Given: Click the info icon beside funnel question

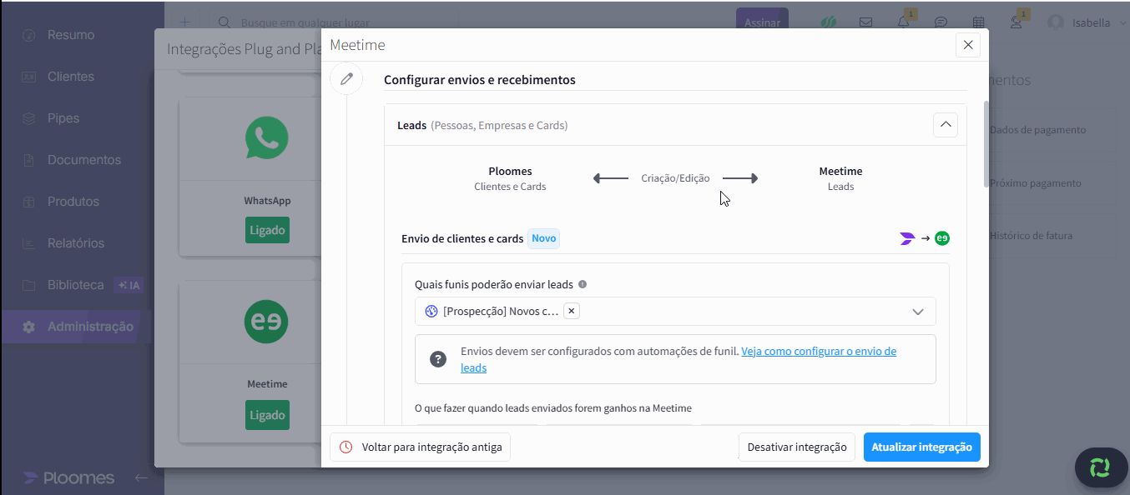Looking at the screenshot, I should [583, 284].
